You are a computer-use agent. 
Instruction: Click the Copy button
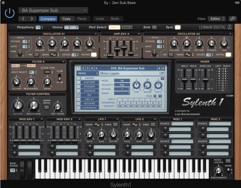(x=66, y=18)
